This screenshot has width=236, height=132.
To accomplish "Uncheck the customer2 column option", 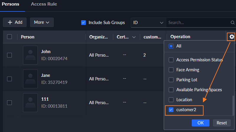I will click(171, 110).
